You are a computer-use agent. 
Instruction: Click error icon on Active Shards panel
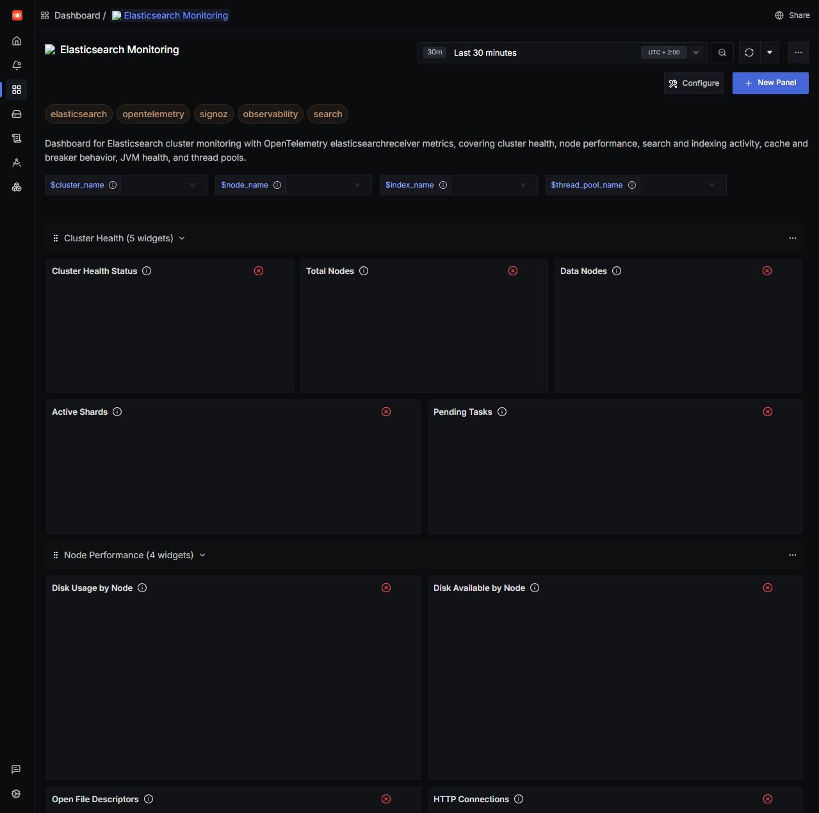[x=386, y=412]
